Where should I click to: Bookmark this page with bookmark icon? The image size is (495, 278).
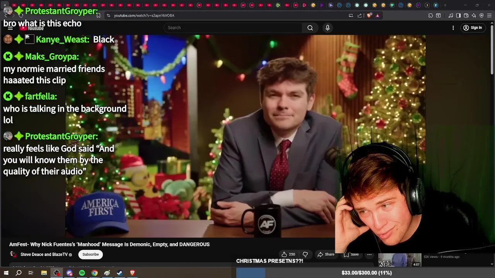(98, 15)
